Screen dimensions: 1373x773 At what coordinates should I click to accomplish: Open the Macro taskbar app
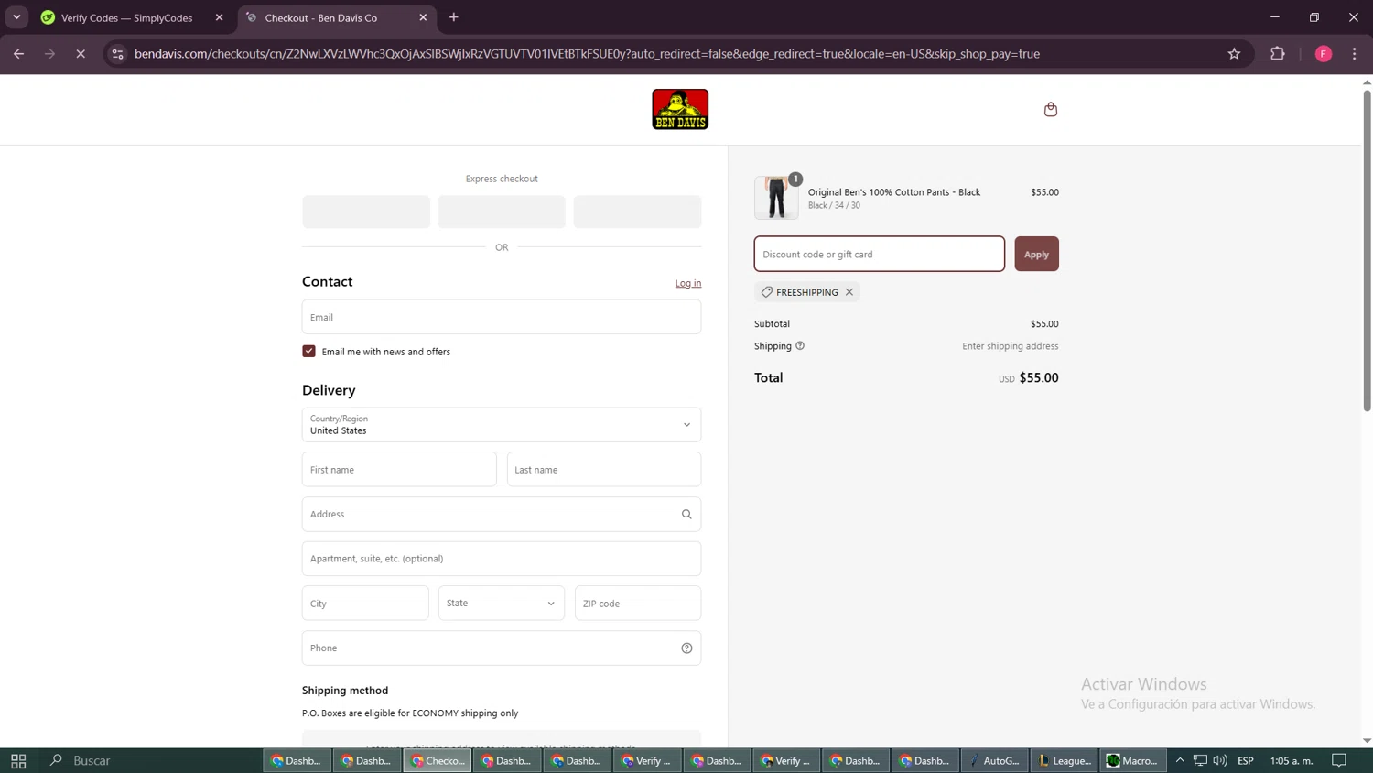click(1133, 760)
